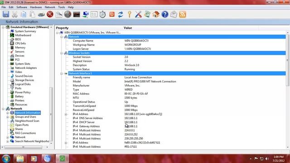Open the Help menu
290x163 pixels.
(x=71, y=7)
